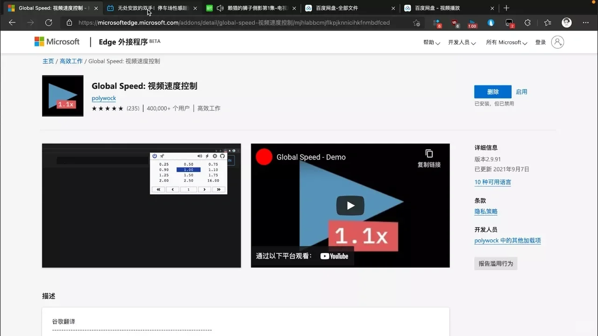Viewport: 598px width, 336px height.
Task: Play the Global Speed demo video
Action: point(350,205)
